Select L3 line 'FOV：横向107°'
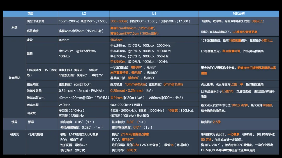This screenshot has height=158, width=282. click(123, 140)
